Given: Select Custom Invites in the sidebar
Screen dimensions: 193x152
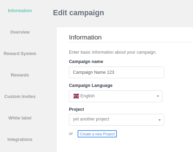Looking at the screenshot, I should tap(20, 97).
